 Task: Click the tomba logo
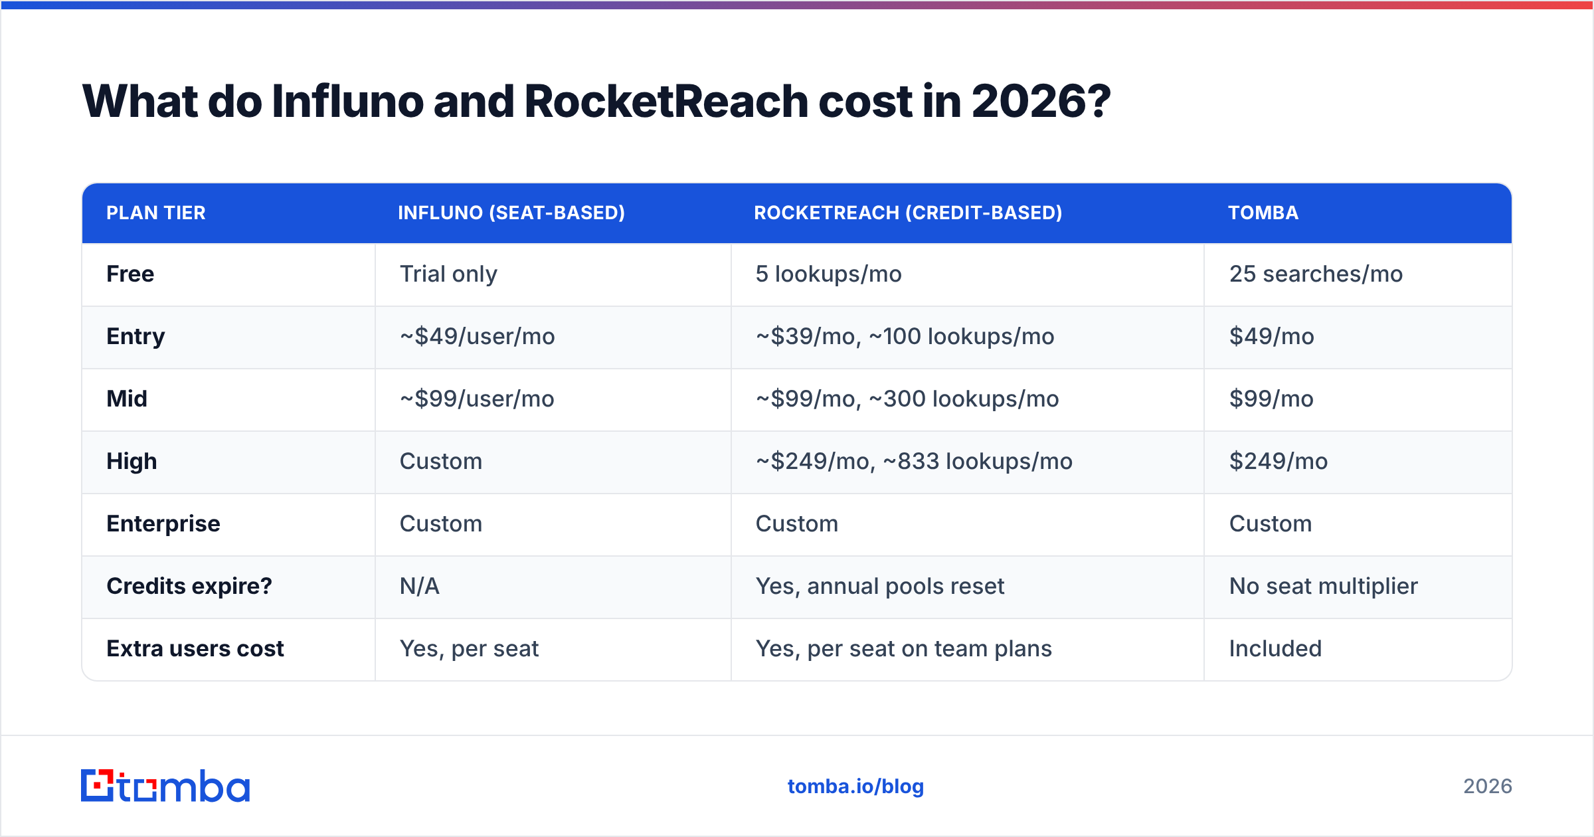(x=165, y=786)
